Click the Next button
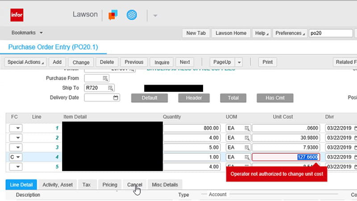The height and width of the screenshot is (201, 357). click(185, 62)
